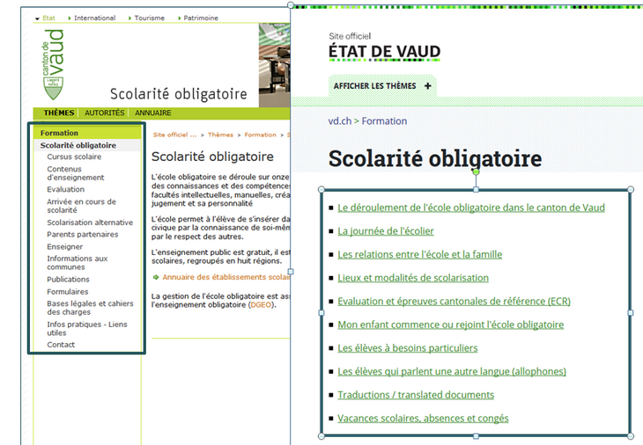Viewport: 643px width, 445px height.
Task: Open the DGEO link
Action: click(x=261, y=305)
